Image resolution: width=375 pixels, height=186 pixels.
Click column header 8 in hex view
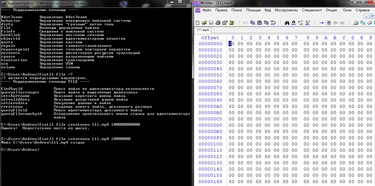point(308,38)
